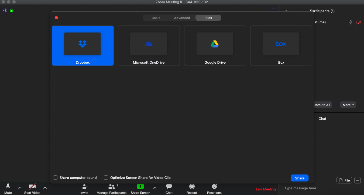
Task: Select the Files tab
Action: pos(208,18)
